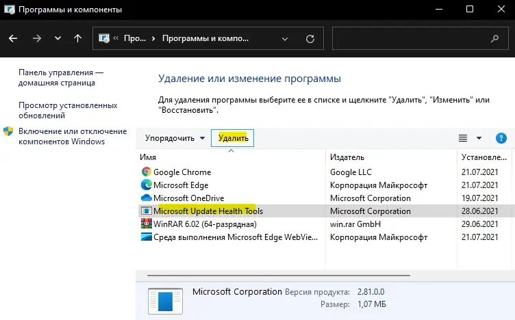This screenshot has height=320, width=515.
Task: Sort list by Издатель column header
Action: 347,157
